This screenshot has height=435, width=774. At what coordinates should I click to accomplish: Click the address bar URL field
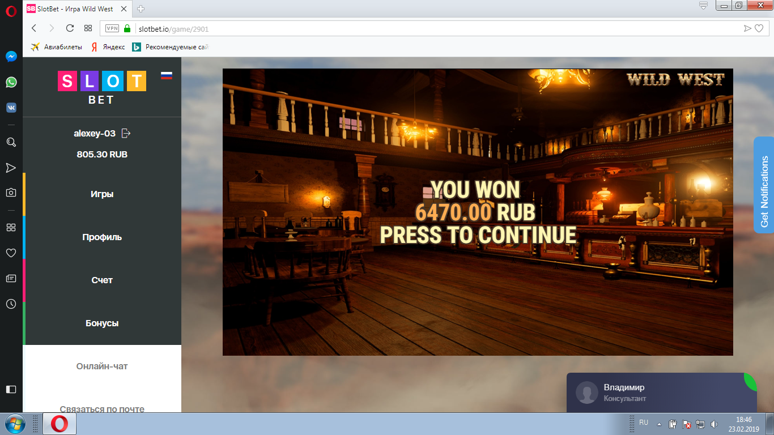(397, 28)
